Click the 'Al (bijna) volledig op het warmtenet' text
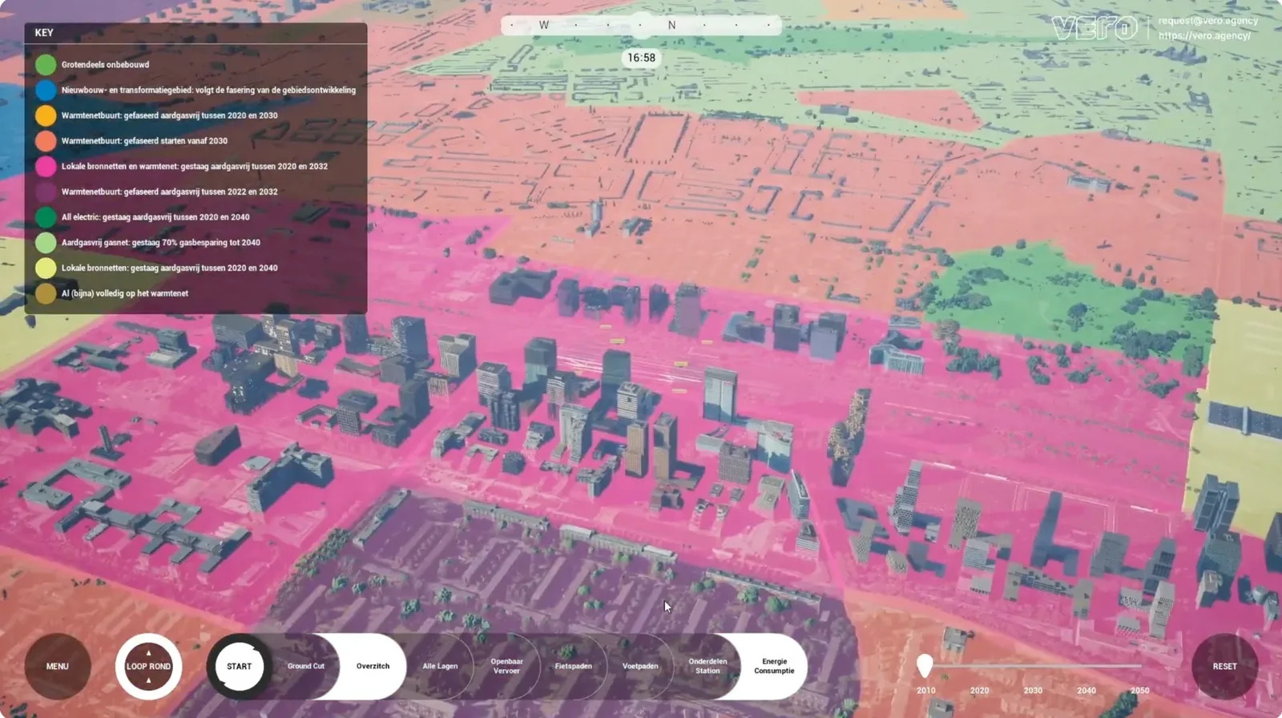 [x=125, y=293]
